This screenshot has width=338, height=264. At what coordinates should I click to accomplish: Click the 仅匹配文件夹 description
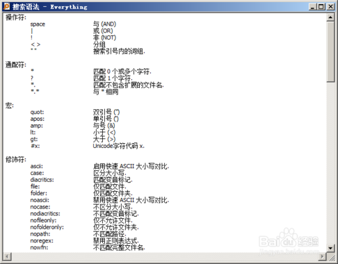point(113,193)
